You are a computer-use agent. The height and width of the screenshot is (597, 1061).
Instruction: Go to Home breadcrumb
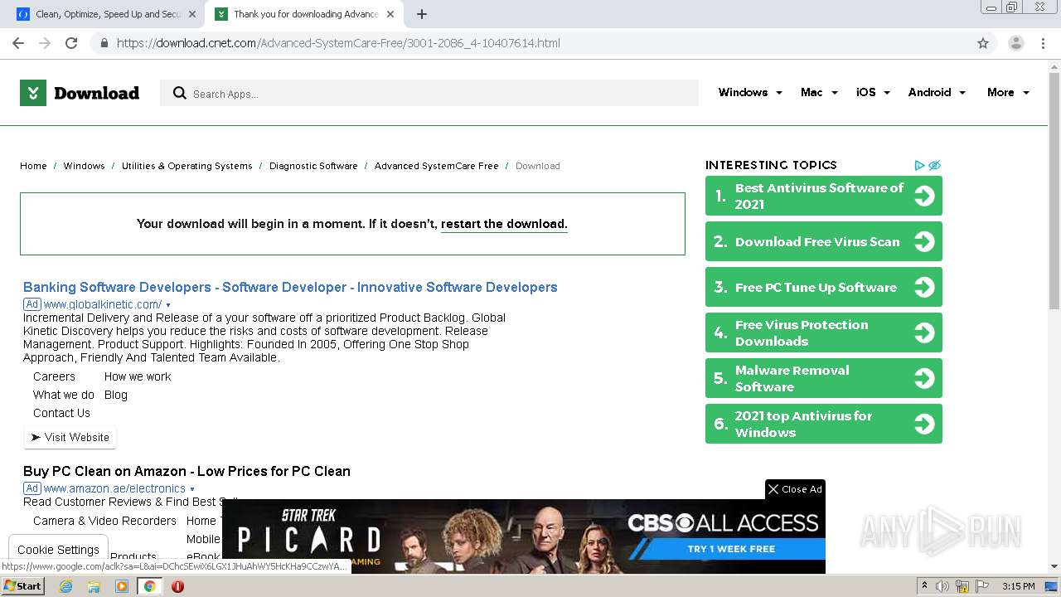point(33,166)
